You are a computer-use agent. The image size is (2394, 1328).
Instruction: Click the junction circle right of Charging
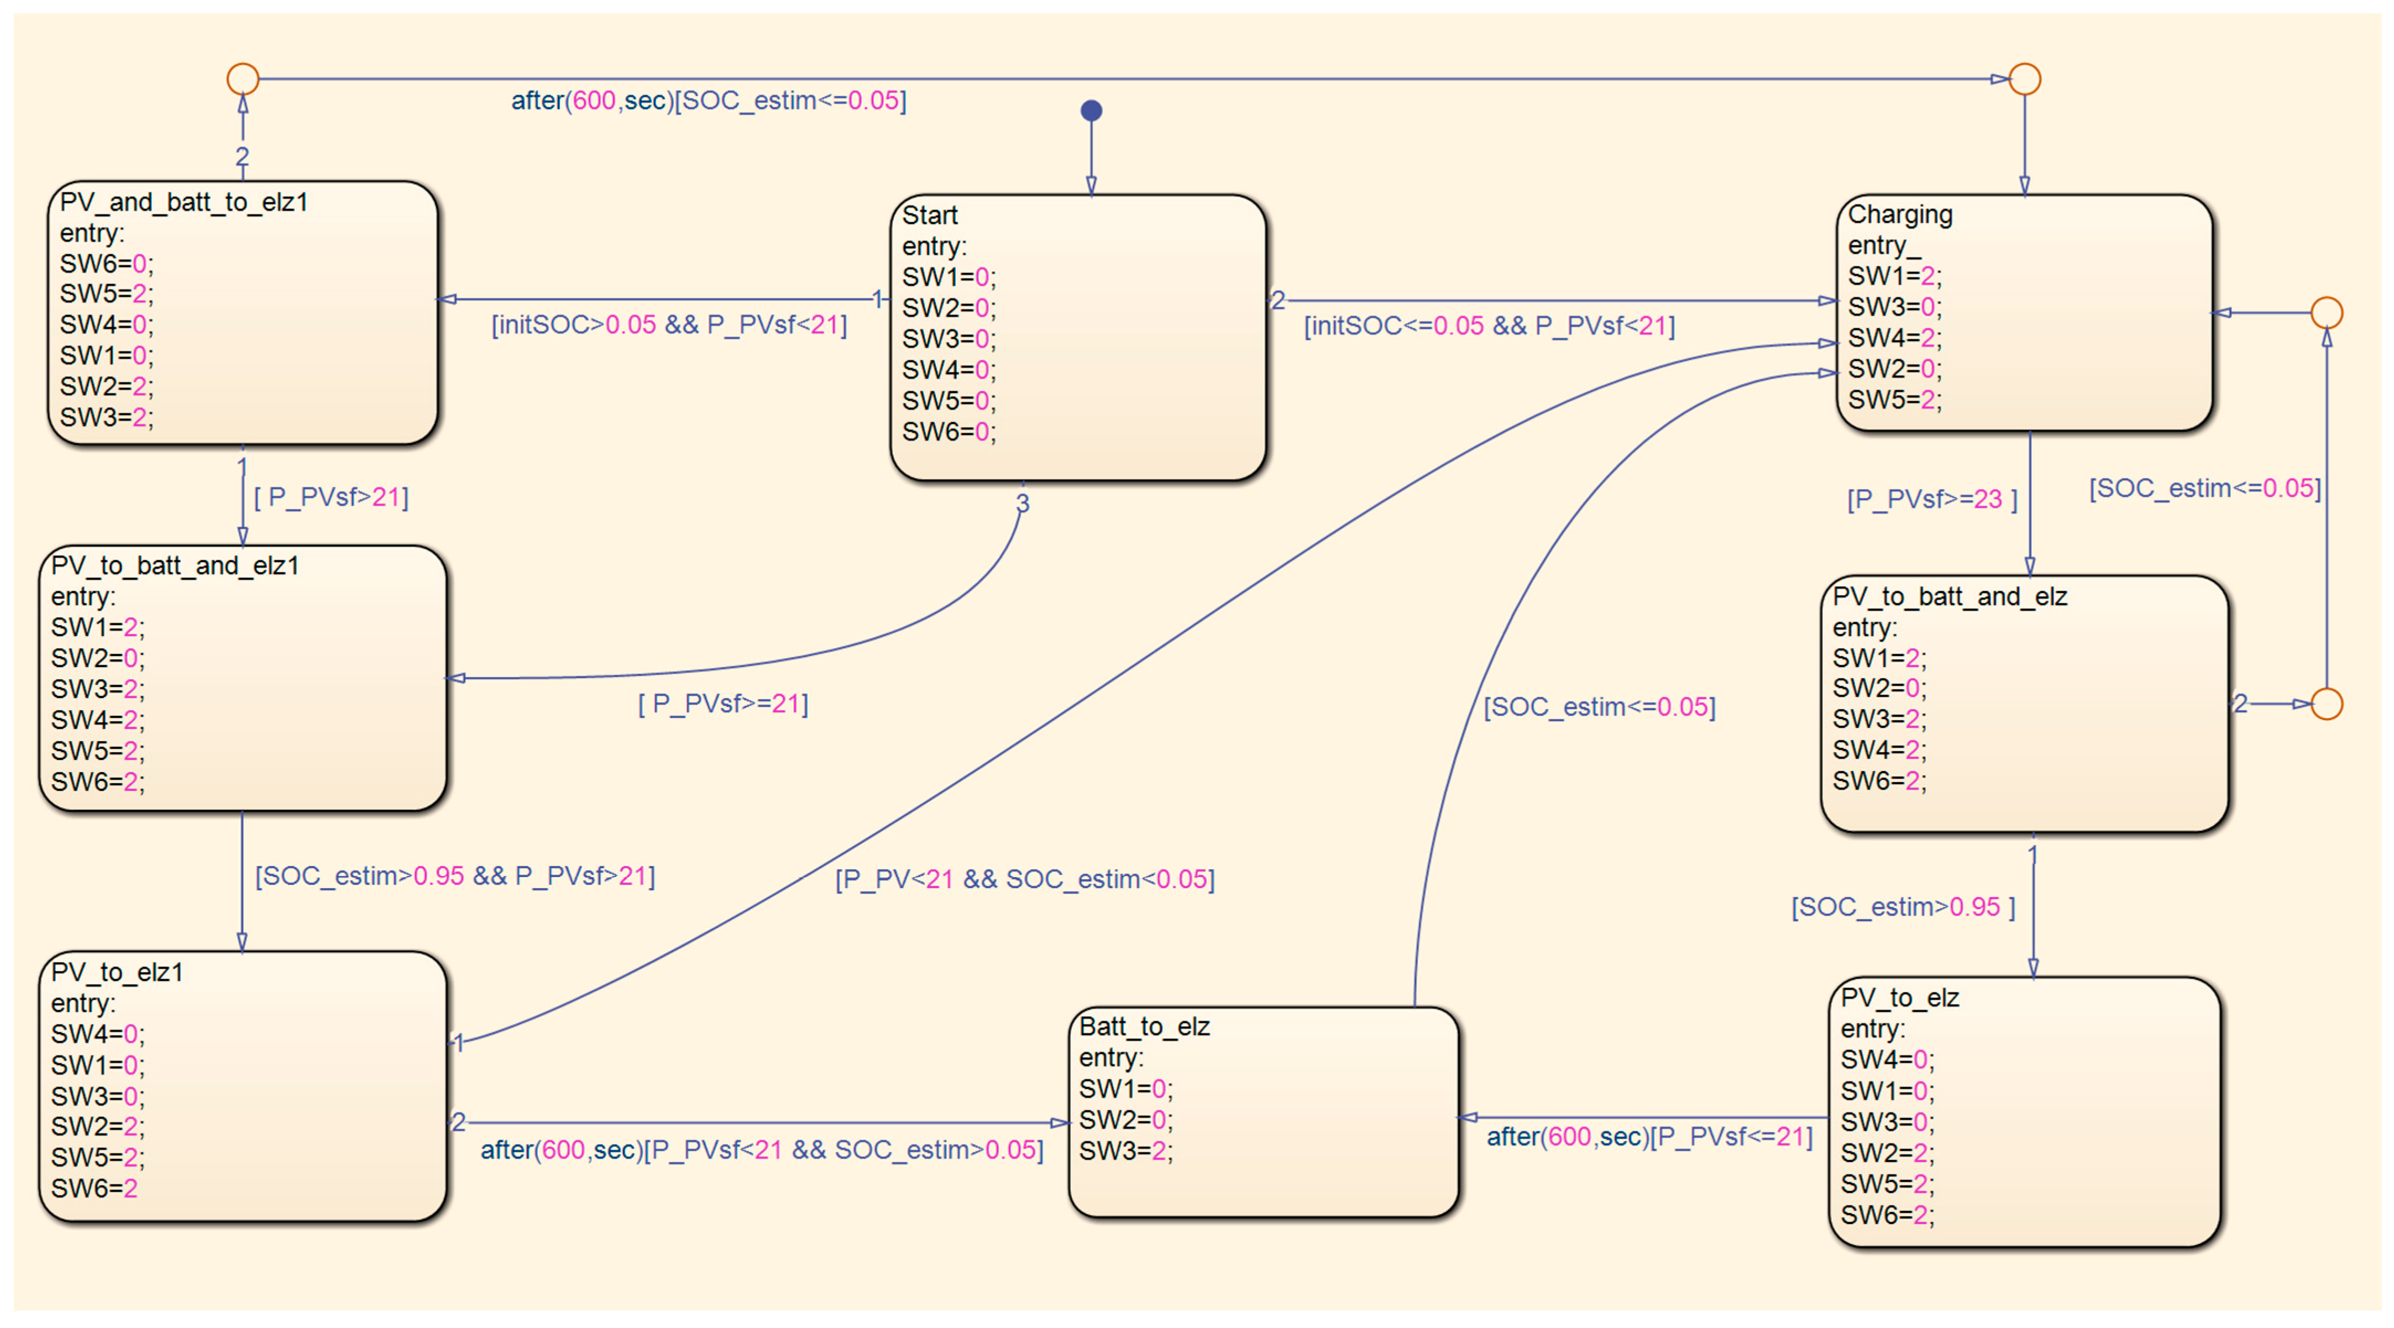click(2326, 312)
